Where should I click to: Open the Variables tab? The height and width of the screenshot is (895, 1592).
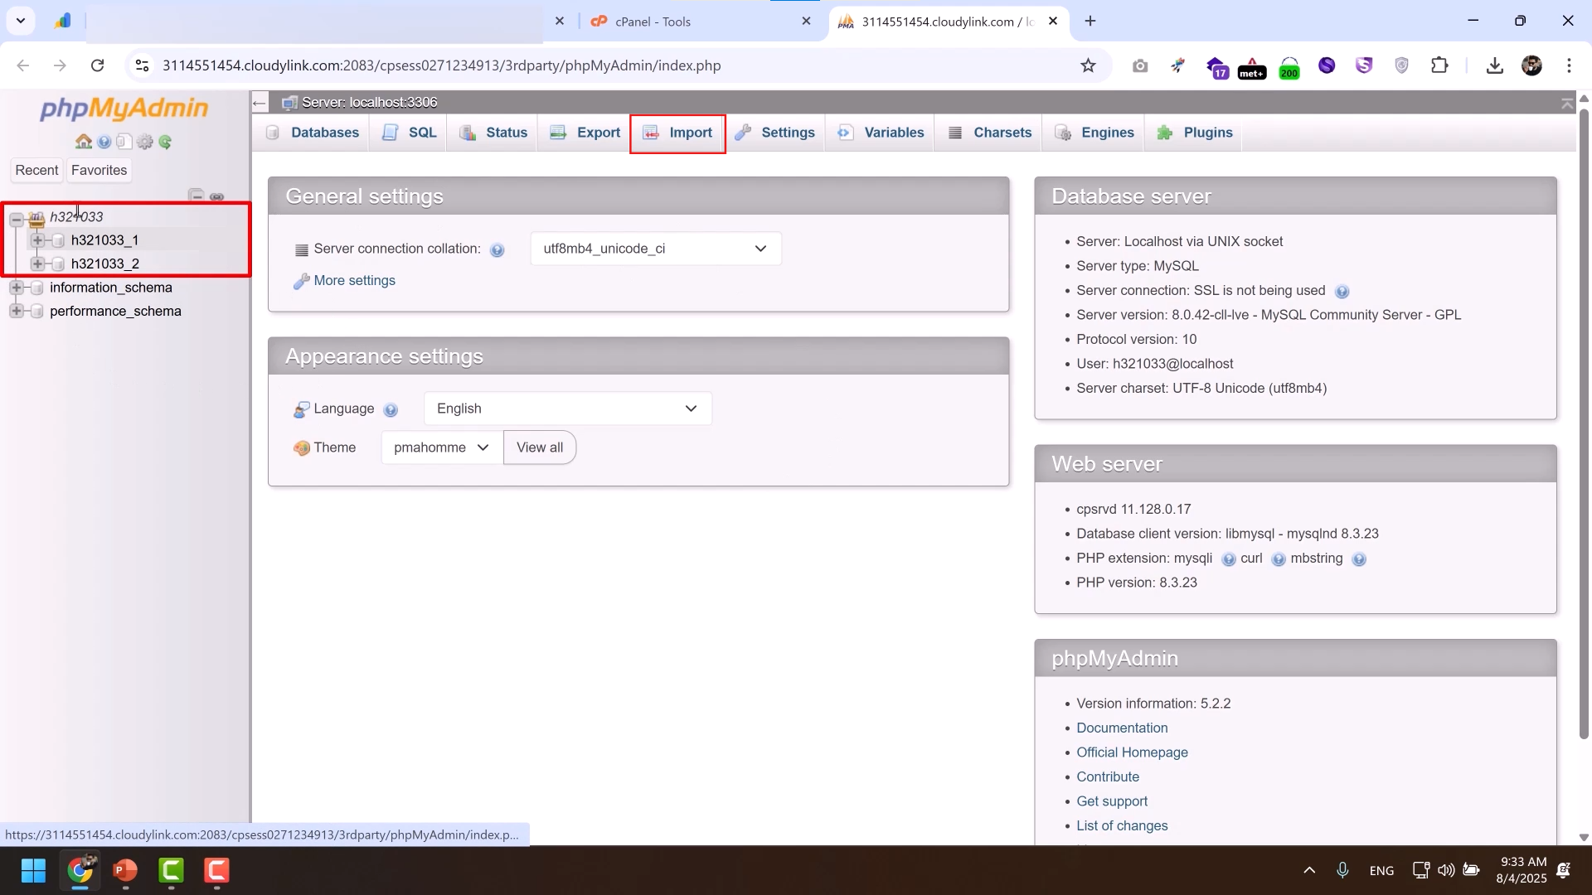[880, 133]
